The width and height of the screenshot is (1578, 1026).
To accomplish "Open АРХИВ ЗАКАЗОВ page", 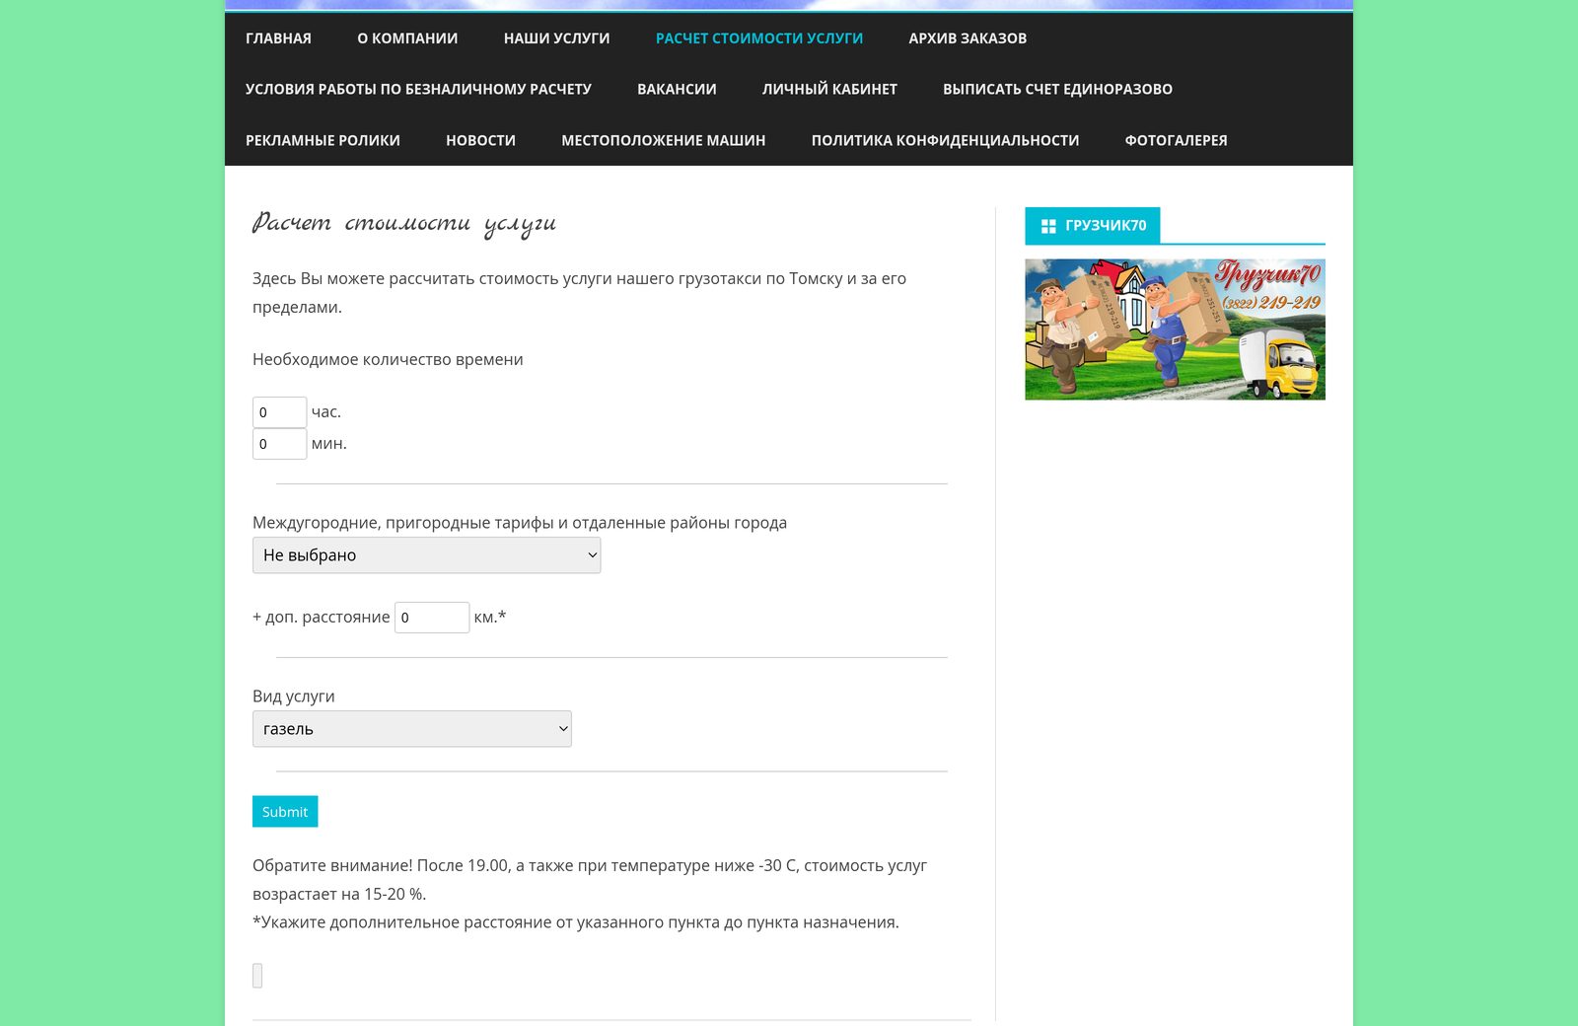I will [968, 38].
